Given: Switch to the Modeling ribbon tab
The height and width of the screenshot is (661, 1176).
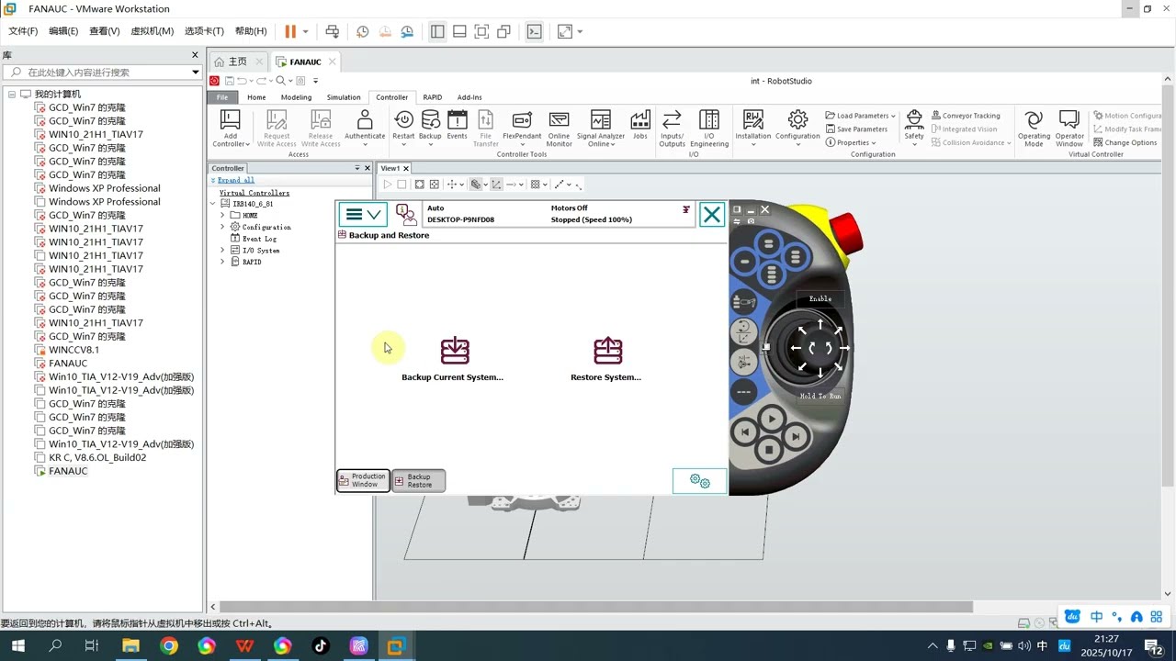Looking at the screenshot, I should tap(296, 97).
